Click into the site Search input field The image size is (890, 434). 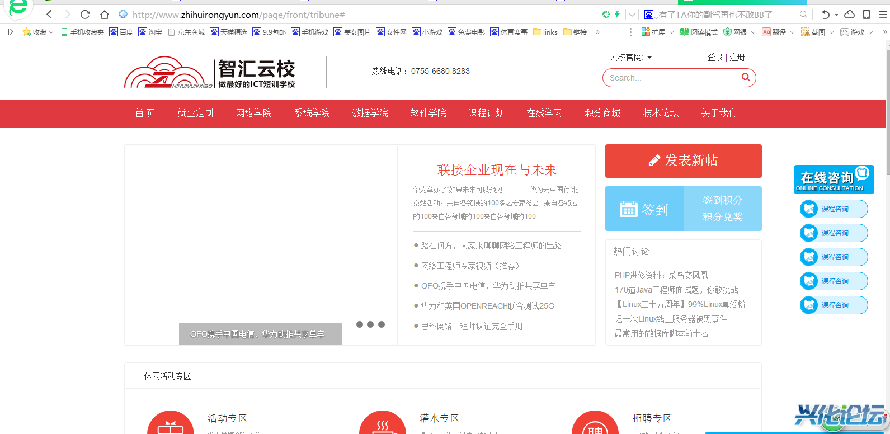tap(671, 78)
